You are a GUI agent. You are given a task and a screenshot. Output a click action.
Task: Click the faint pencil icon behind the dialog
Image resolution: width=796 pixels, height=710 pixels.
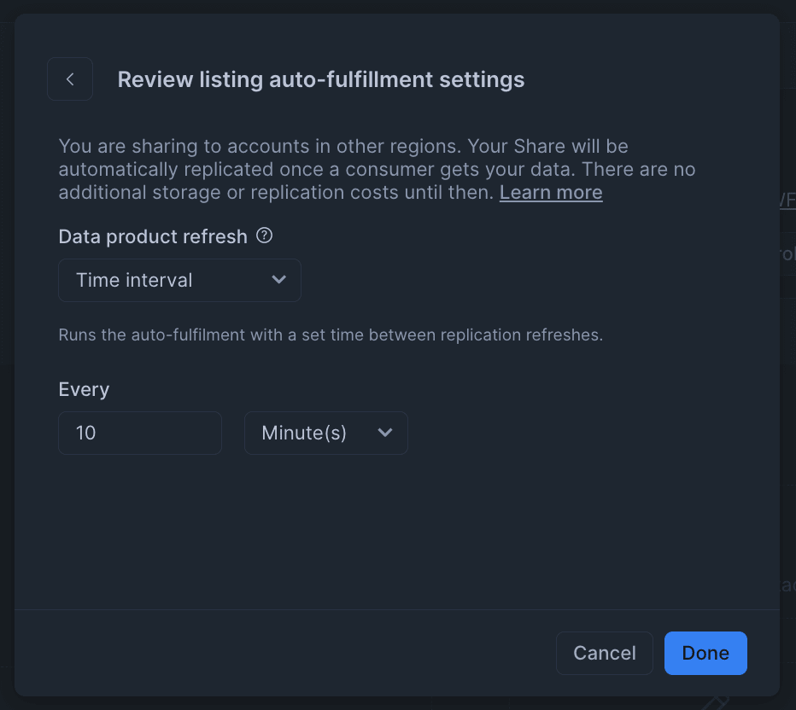[715, 703]
